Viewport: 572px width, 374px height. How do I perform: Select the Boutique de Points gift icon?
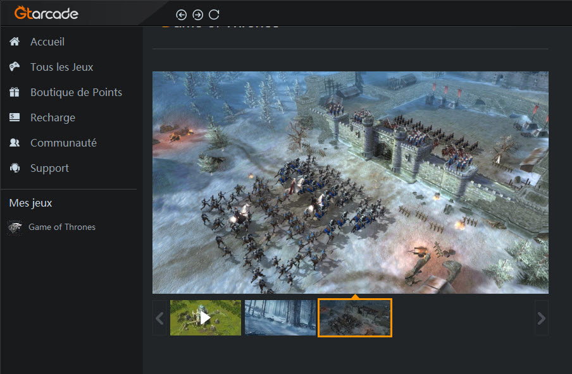pyautogui.click(x=14, y=92)
